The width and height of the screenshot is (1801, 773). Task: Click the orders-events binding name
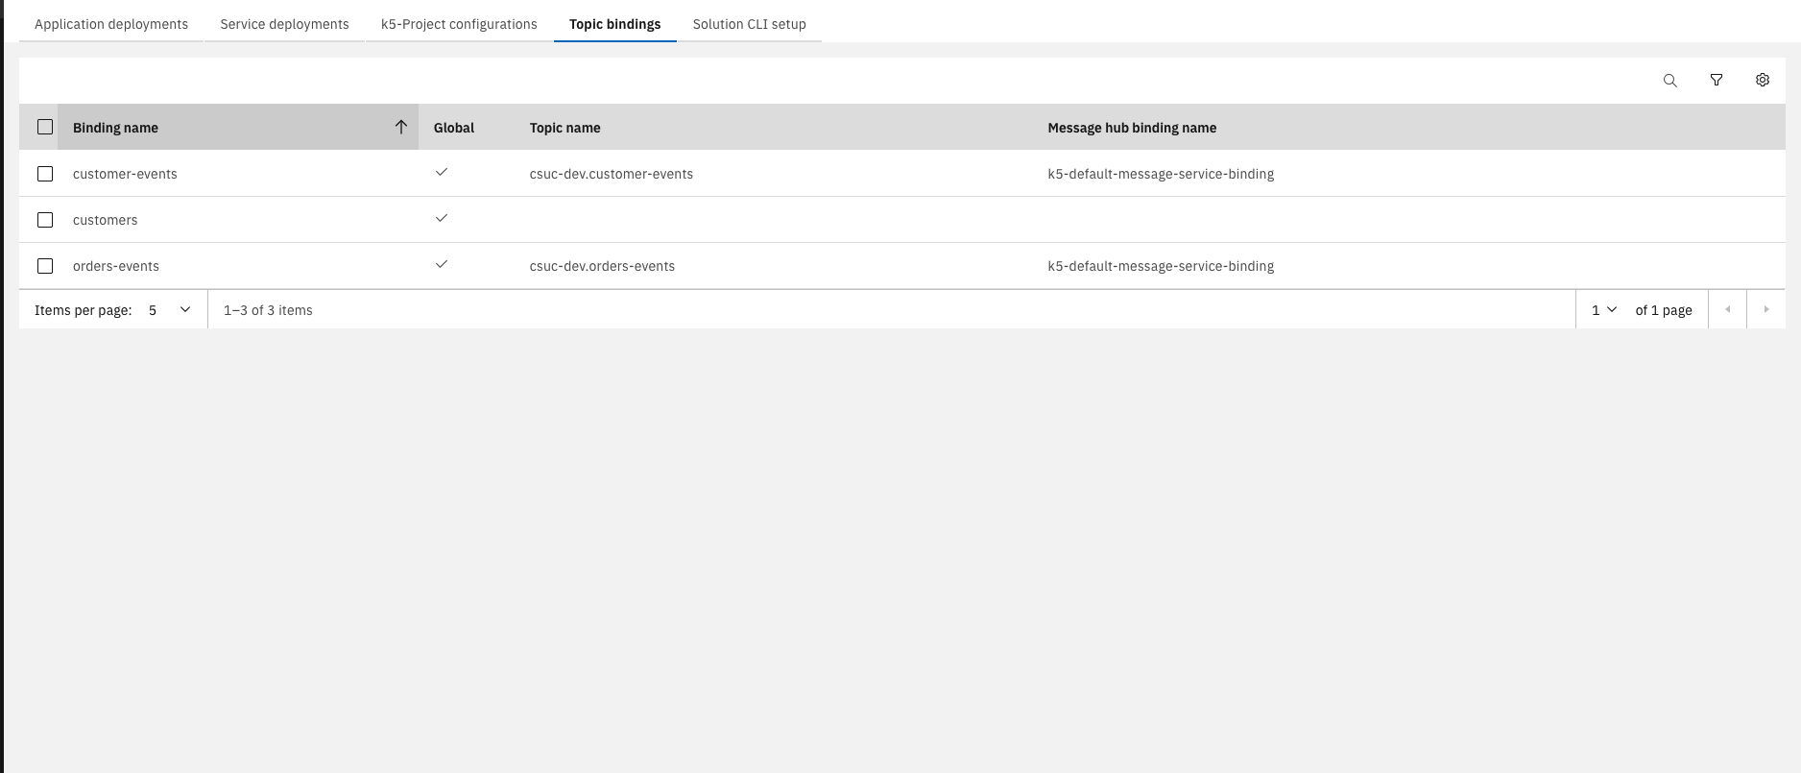click(x=116, y=266)
